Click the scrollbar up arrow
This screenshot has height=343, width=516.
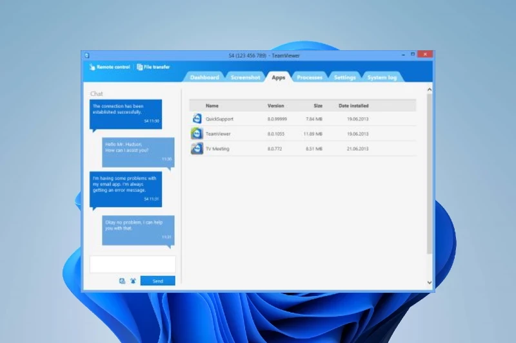pos(430,89)
